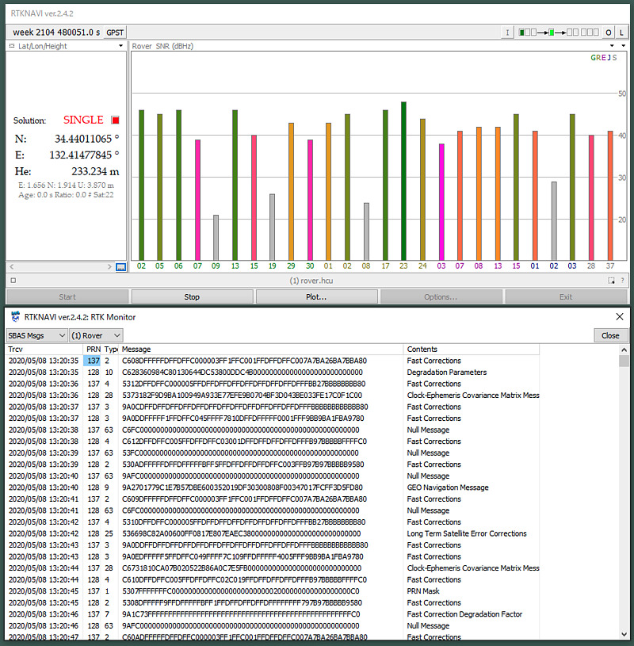Click the Start button
The image size is (634, 646).
point(67,296)
